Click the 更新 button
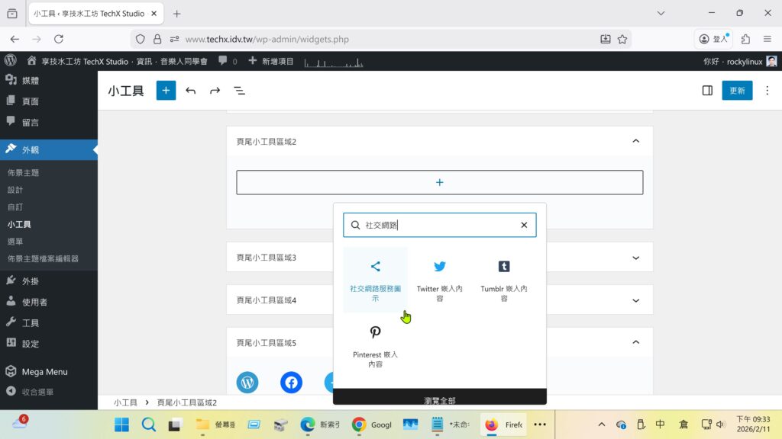Screen dimensions: 782x439 click(737, 91)
